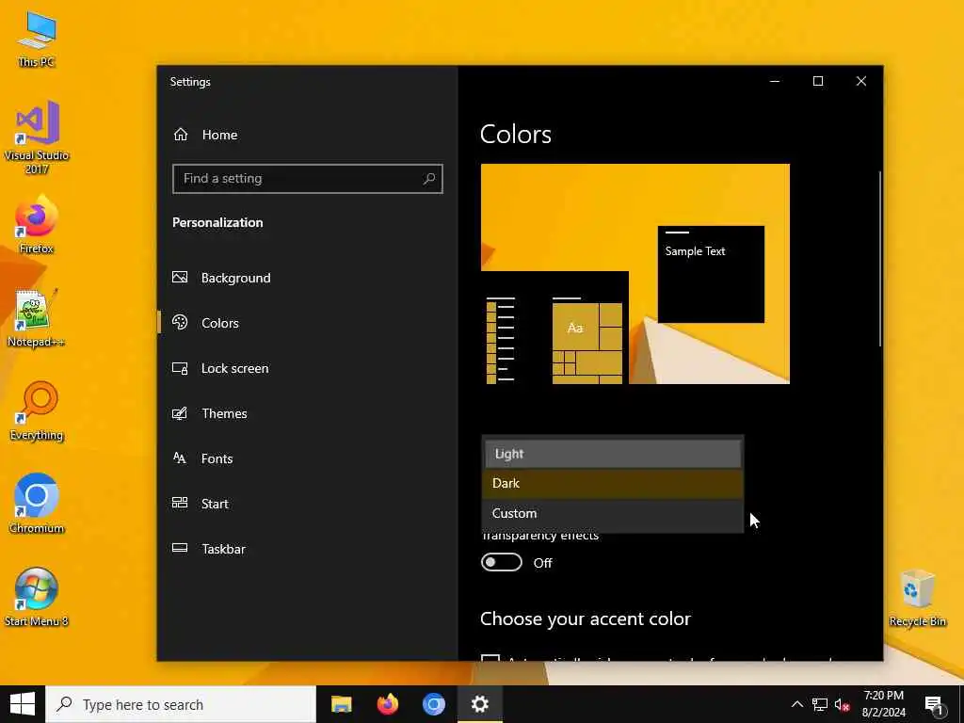The image size is (964, 723).
Task: Select the Chromium desktop shortcut
Action: (x=37, y=504)
